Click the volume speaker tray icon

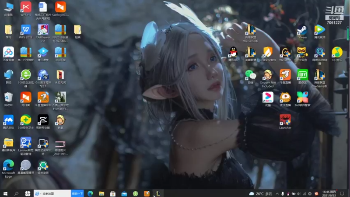point(299,193)
